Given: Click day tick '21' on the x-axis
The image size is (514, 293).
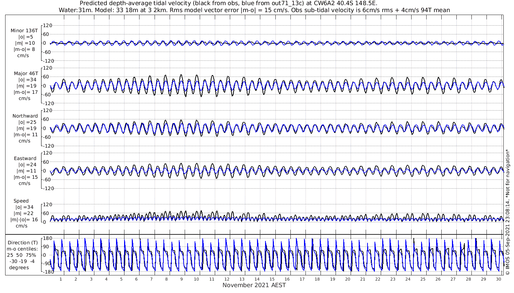Looking at the screenshot, I should pyautogui.click(x=363, y=279).
